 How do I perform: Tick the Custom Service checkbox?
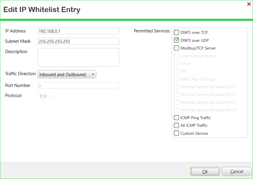tap(177, 133)
